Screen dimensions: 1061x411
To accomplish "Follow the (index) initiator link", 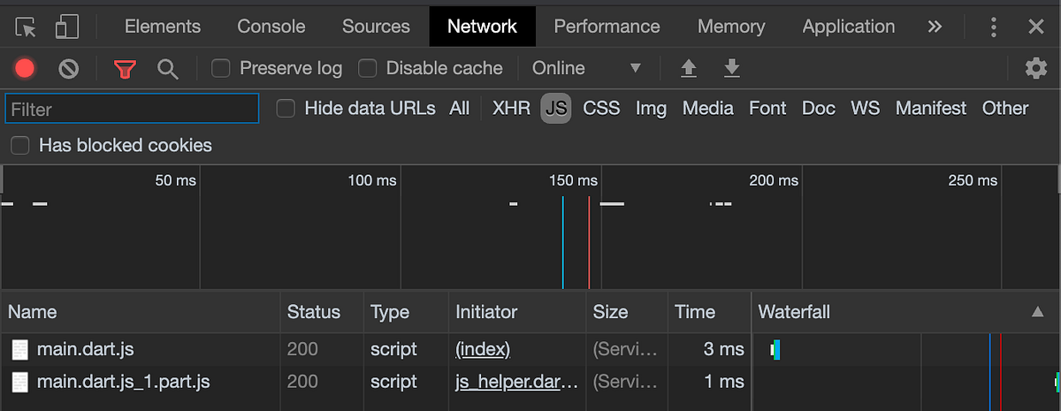I will (483, 349).
